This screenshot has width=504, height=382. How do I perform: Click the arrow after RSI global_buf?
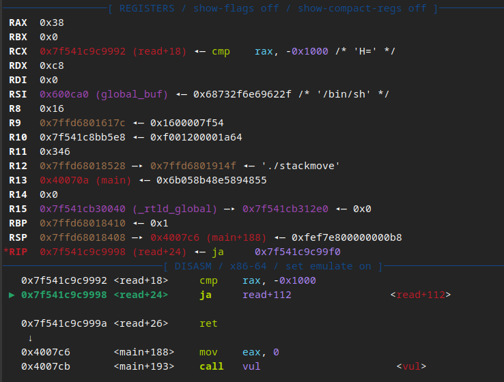(x=181, y=95)
